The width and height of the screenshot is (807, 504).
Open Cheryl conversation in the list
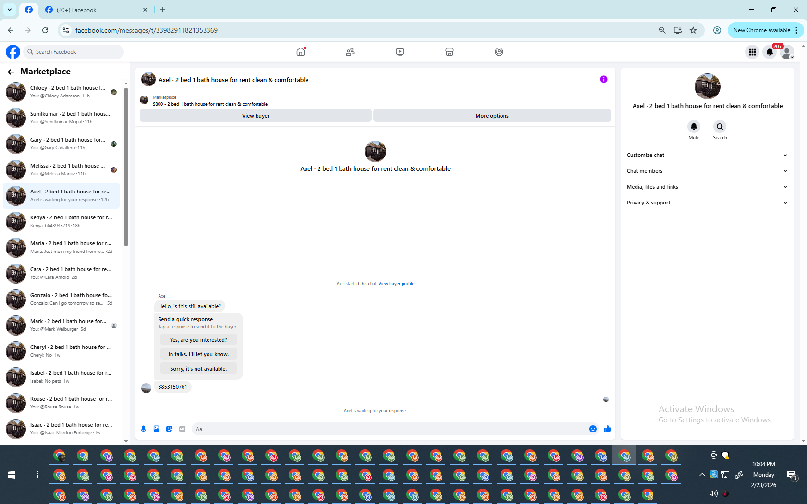pos(61,351)
